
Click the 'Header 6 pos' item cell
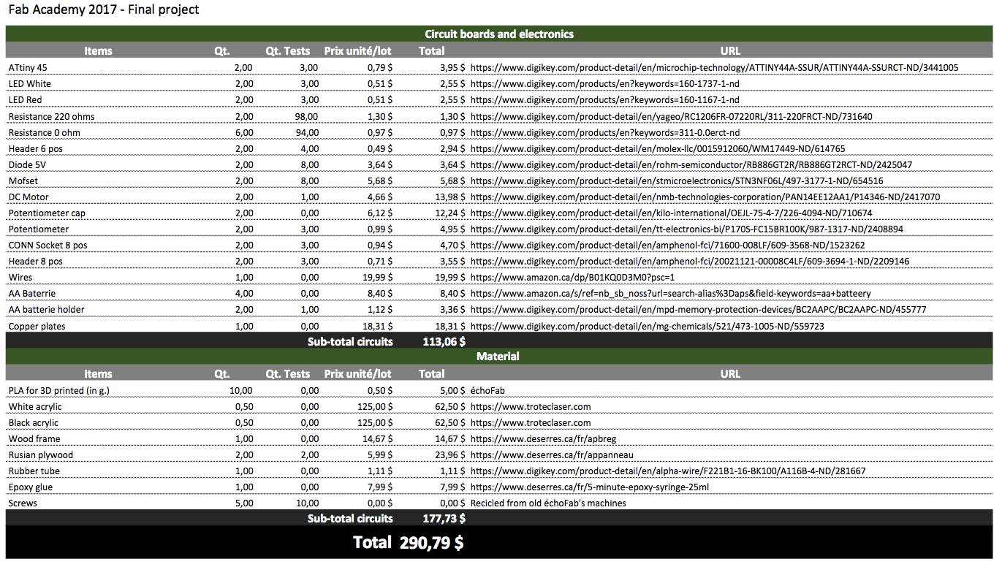(36, 149)
